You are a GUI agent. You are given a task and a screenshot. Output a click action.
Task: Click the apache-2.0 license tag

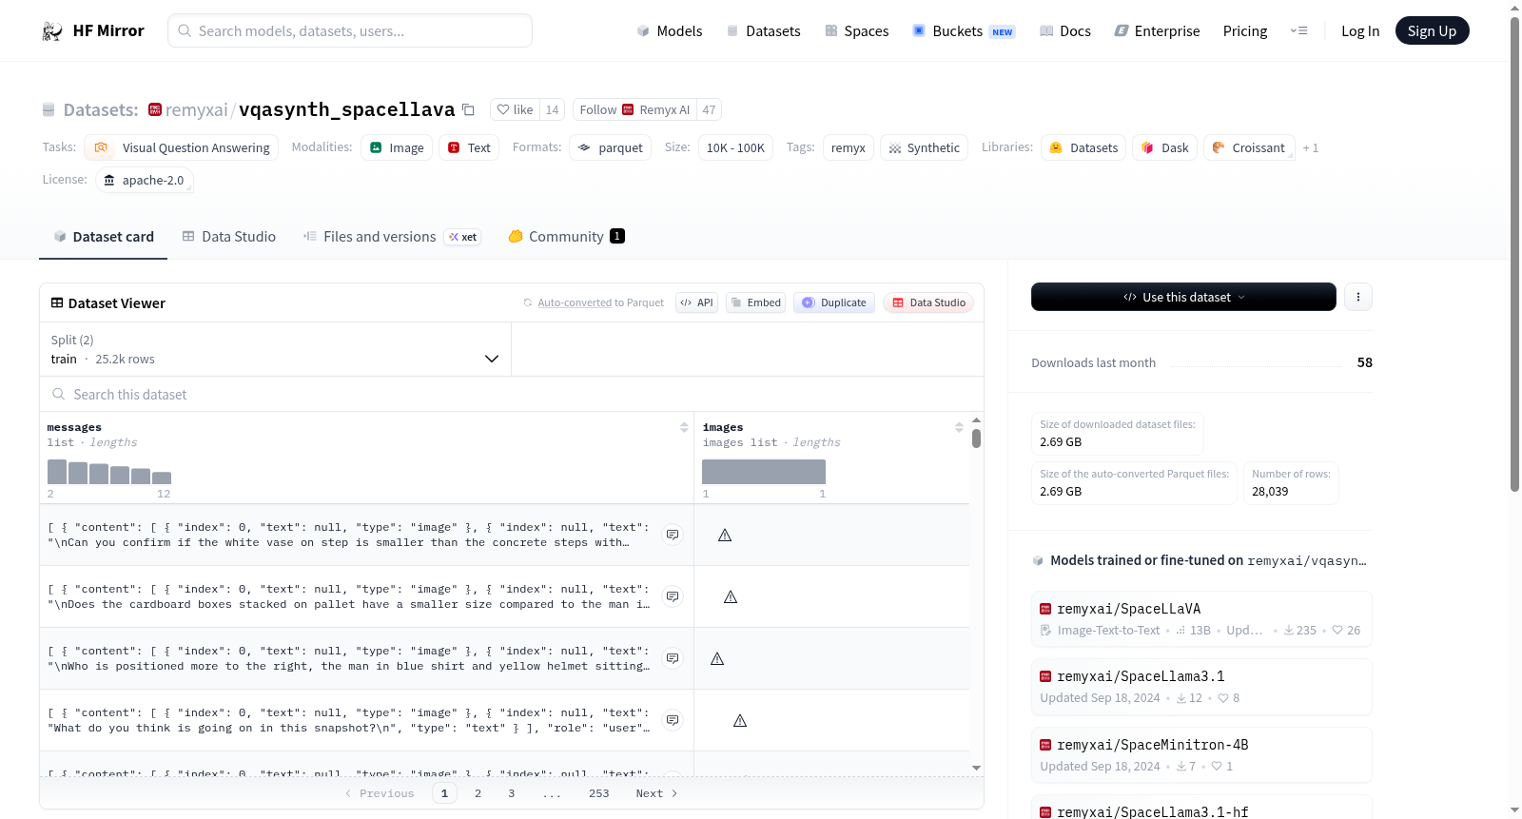point(144,180)
